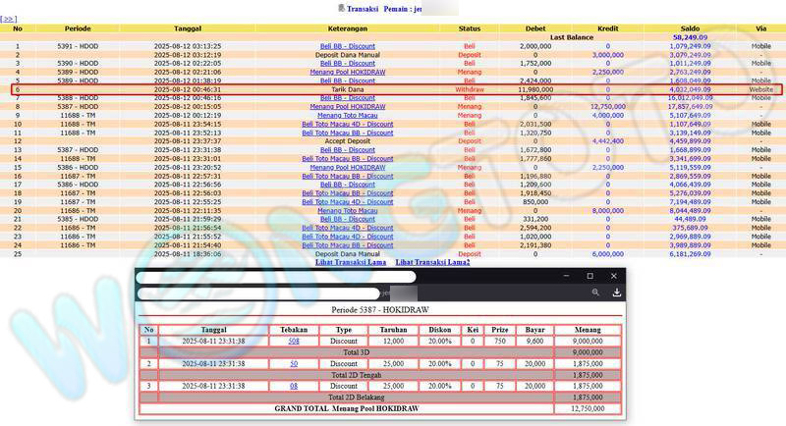
Task: Open Menang Pool HOKIDRAW link in row 8
Action: pos(347,107)
